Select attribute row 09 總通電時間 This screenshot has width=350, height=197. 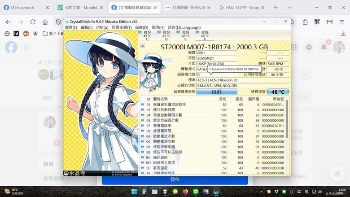tap(213, 131)
